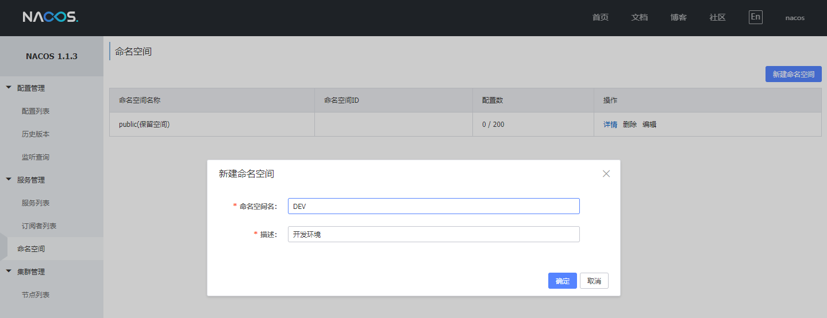Click the 命名空间名称 column header
The image size is (827, 318).
[212, 100]
